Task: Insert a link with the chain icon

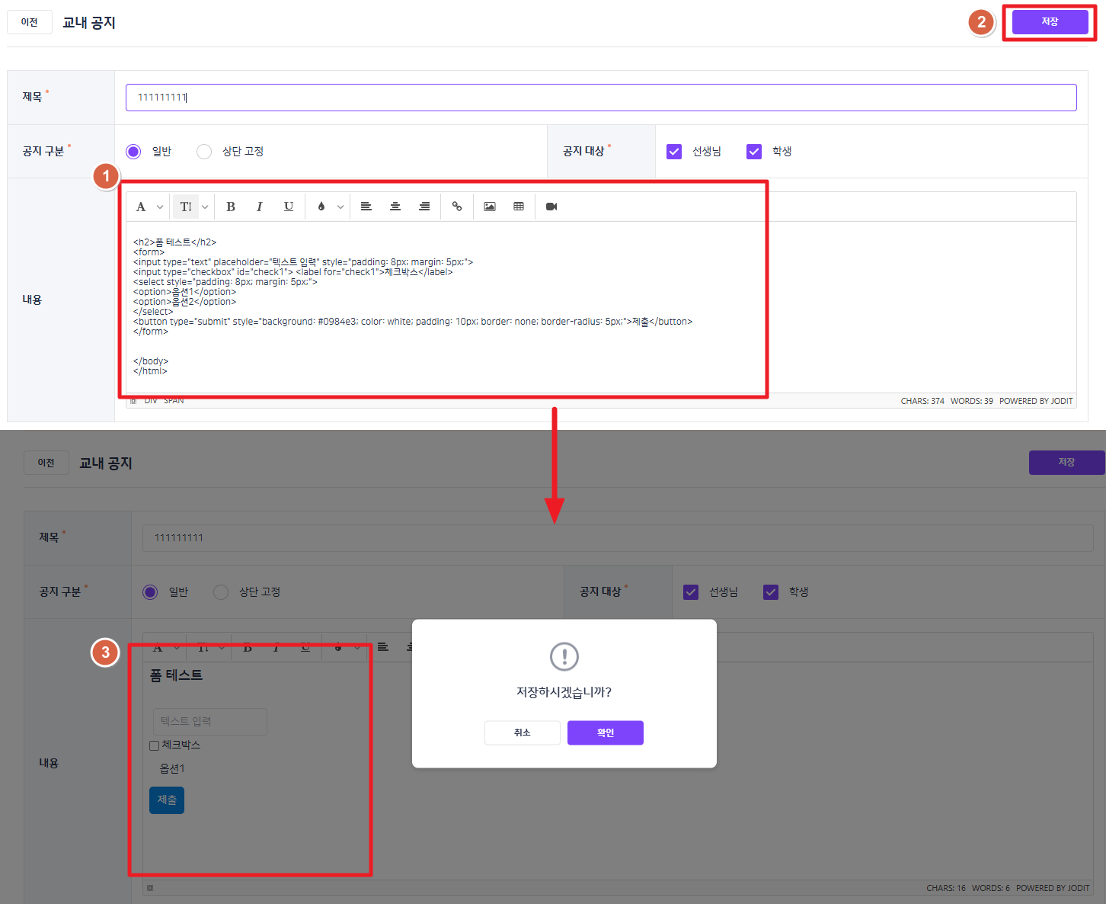Action: 457,207
